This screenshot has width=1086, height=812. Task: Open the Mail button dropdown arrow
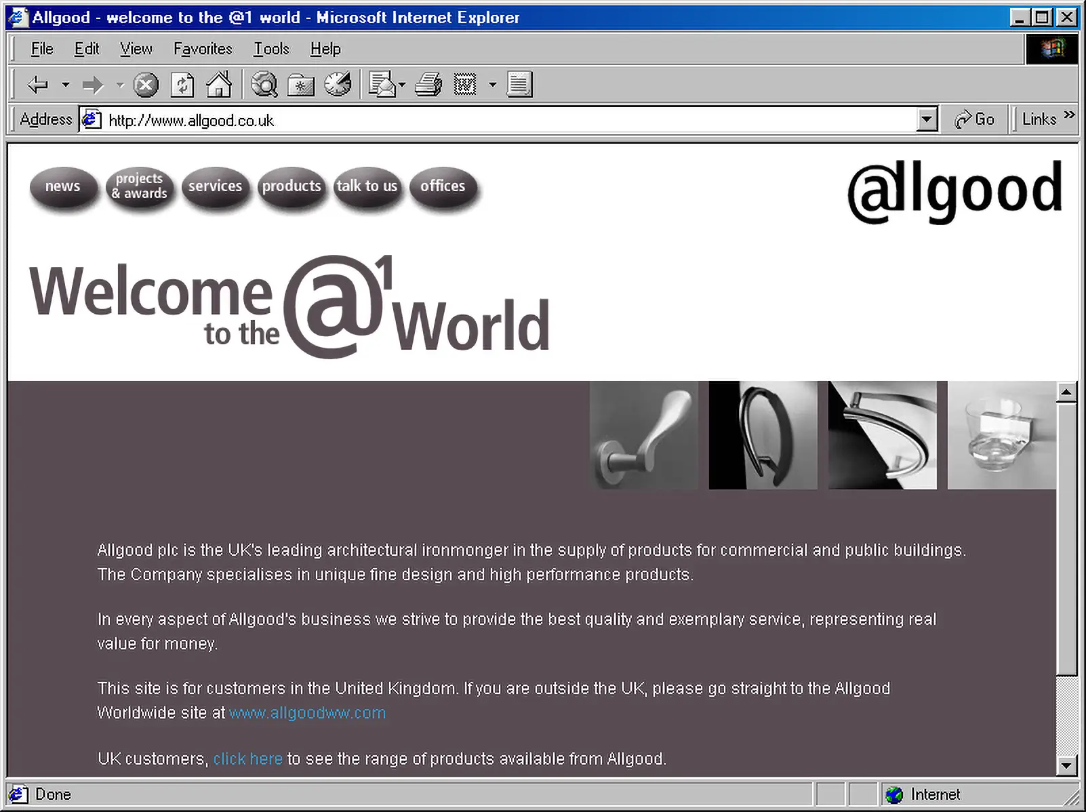[402, 85]
